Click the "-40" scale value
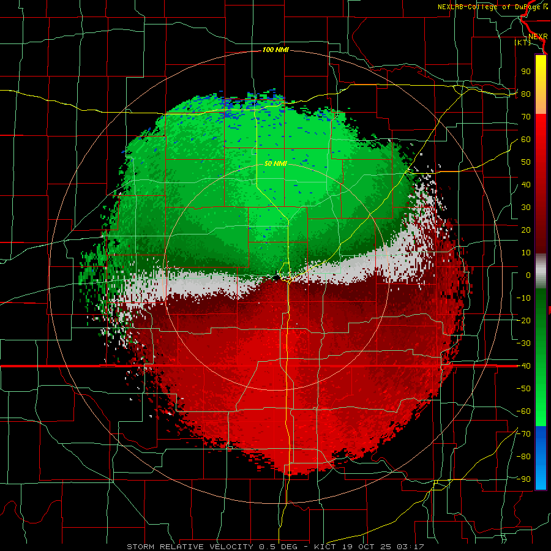Image resolution: width=551 pixels, height=551 pixels. pyautogui.click(x=523, y=366)
